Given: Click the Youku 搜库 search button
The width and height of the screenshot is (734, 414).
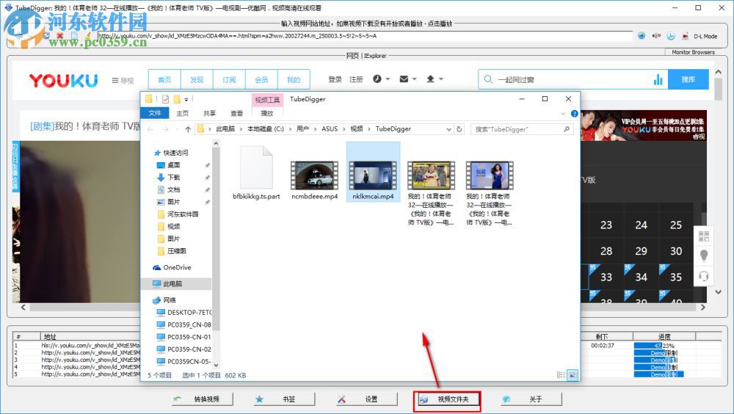Looking at the screenshot, I should tap(688, 79).
